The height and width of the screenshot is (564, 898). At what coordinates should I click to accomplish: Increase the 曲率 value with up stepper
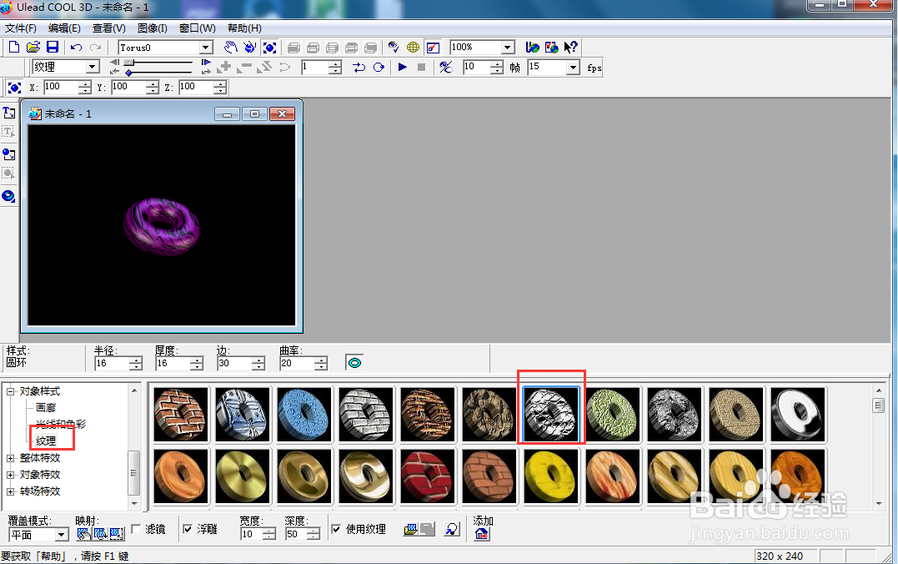pyautogui.click(x=321, y=360)
